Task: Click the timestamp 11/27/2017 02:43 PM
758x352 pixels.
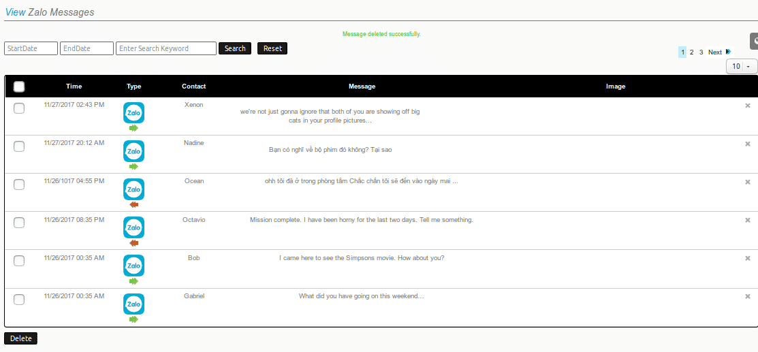Action: pos(74,104)
